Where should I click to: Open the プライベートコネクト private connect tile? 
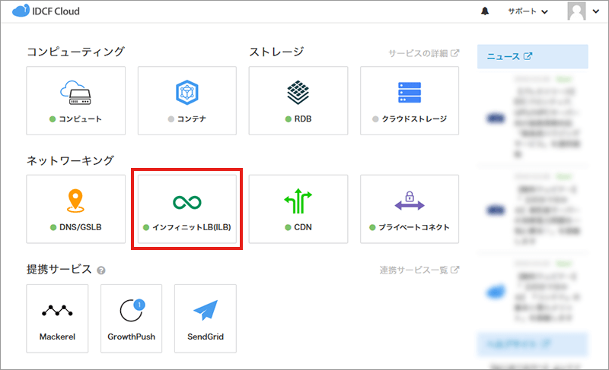pos(410,209)
